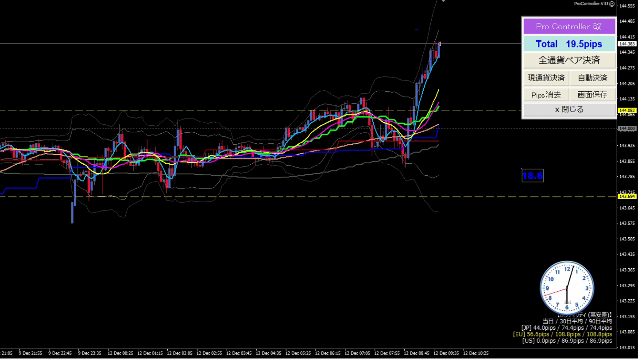638x359 pixels.
Task: Select the blue 18.6 pips label
Action: coord(533,176)
